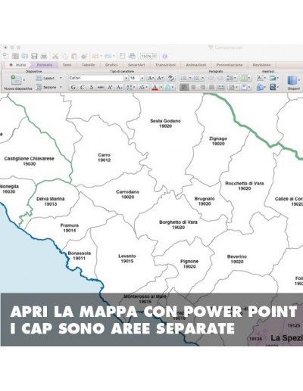Image resolution: width=303 pixels, height=391 pixels.
Task: Open the red font color dropdown arrow
Action: coord(161,87)
